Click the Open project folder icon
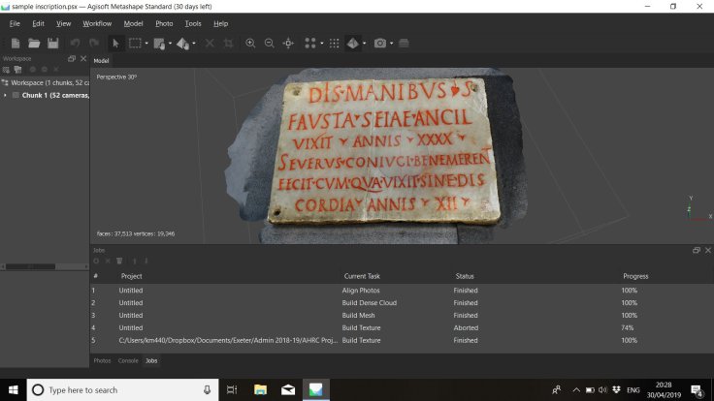Image resolution: width=714 pixels, height=401 pixels. point(34,43)
